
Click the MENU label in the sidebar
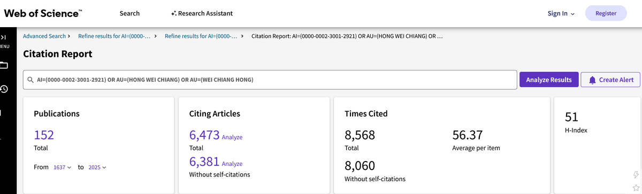click(x=4, y=46)
